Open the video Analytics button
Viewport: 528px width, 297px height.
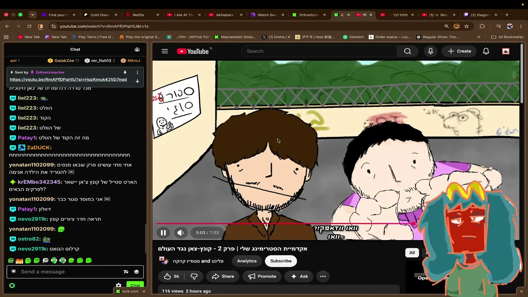coord(247,261)
